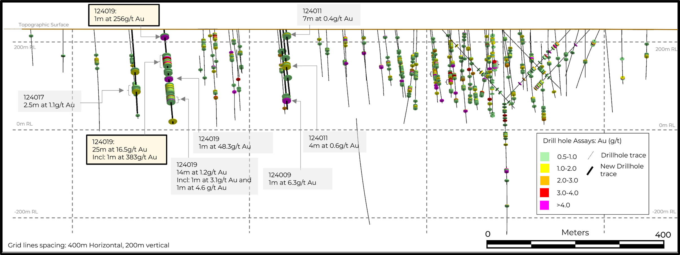680x255 pixels.
Task: Click the arrowhead for 124009 6.3g/t intercept
Action: (x=294, y=101)
